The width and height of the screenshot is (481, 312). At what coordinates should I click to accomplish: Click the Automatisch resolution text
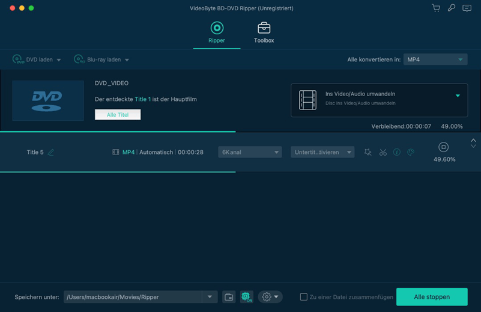click(x=156, y=152)
